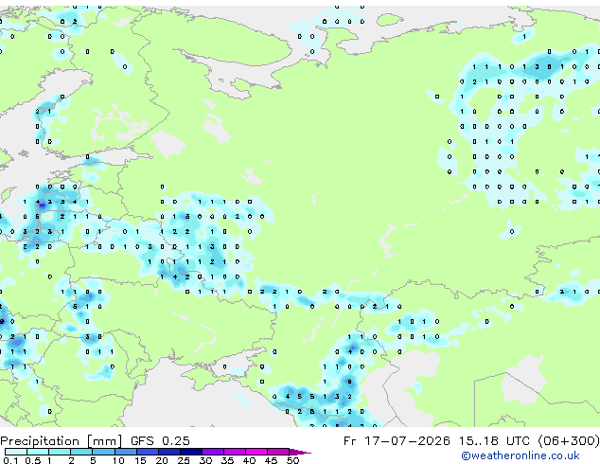
Task: Click the 1–2 mm legend swatch
Action: coord(60,452)
